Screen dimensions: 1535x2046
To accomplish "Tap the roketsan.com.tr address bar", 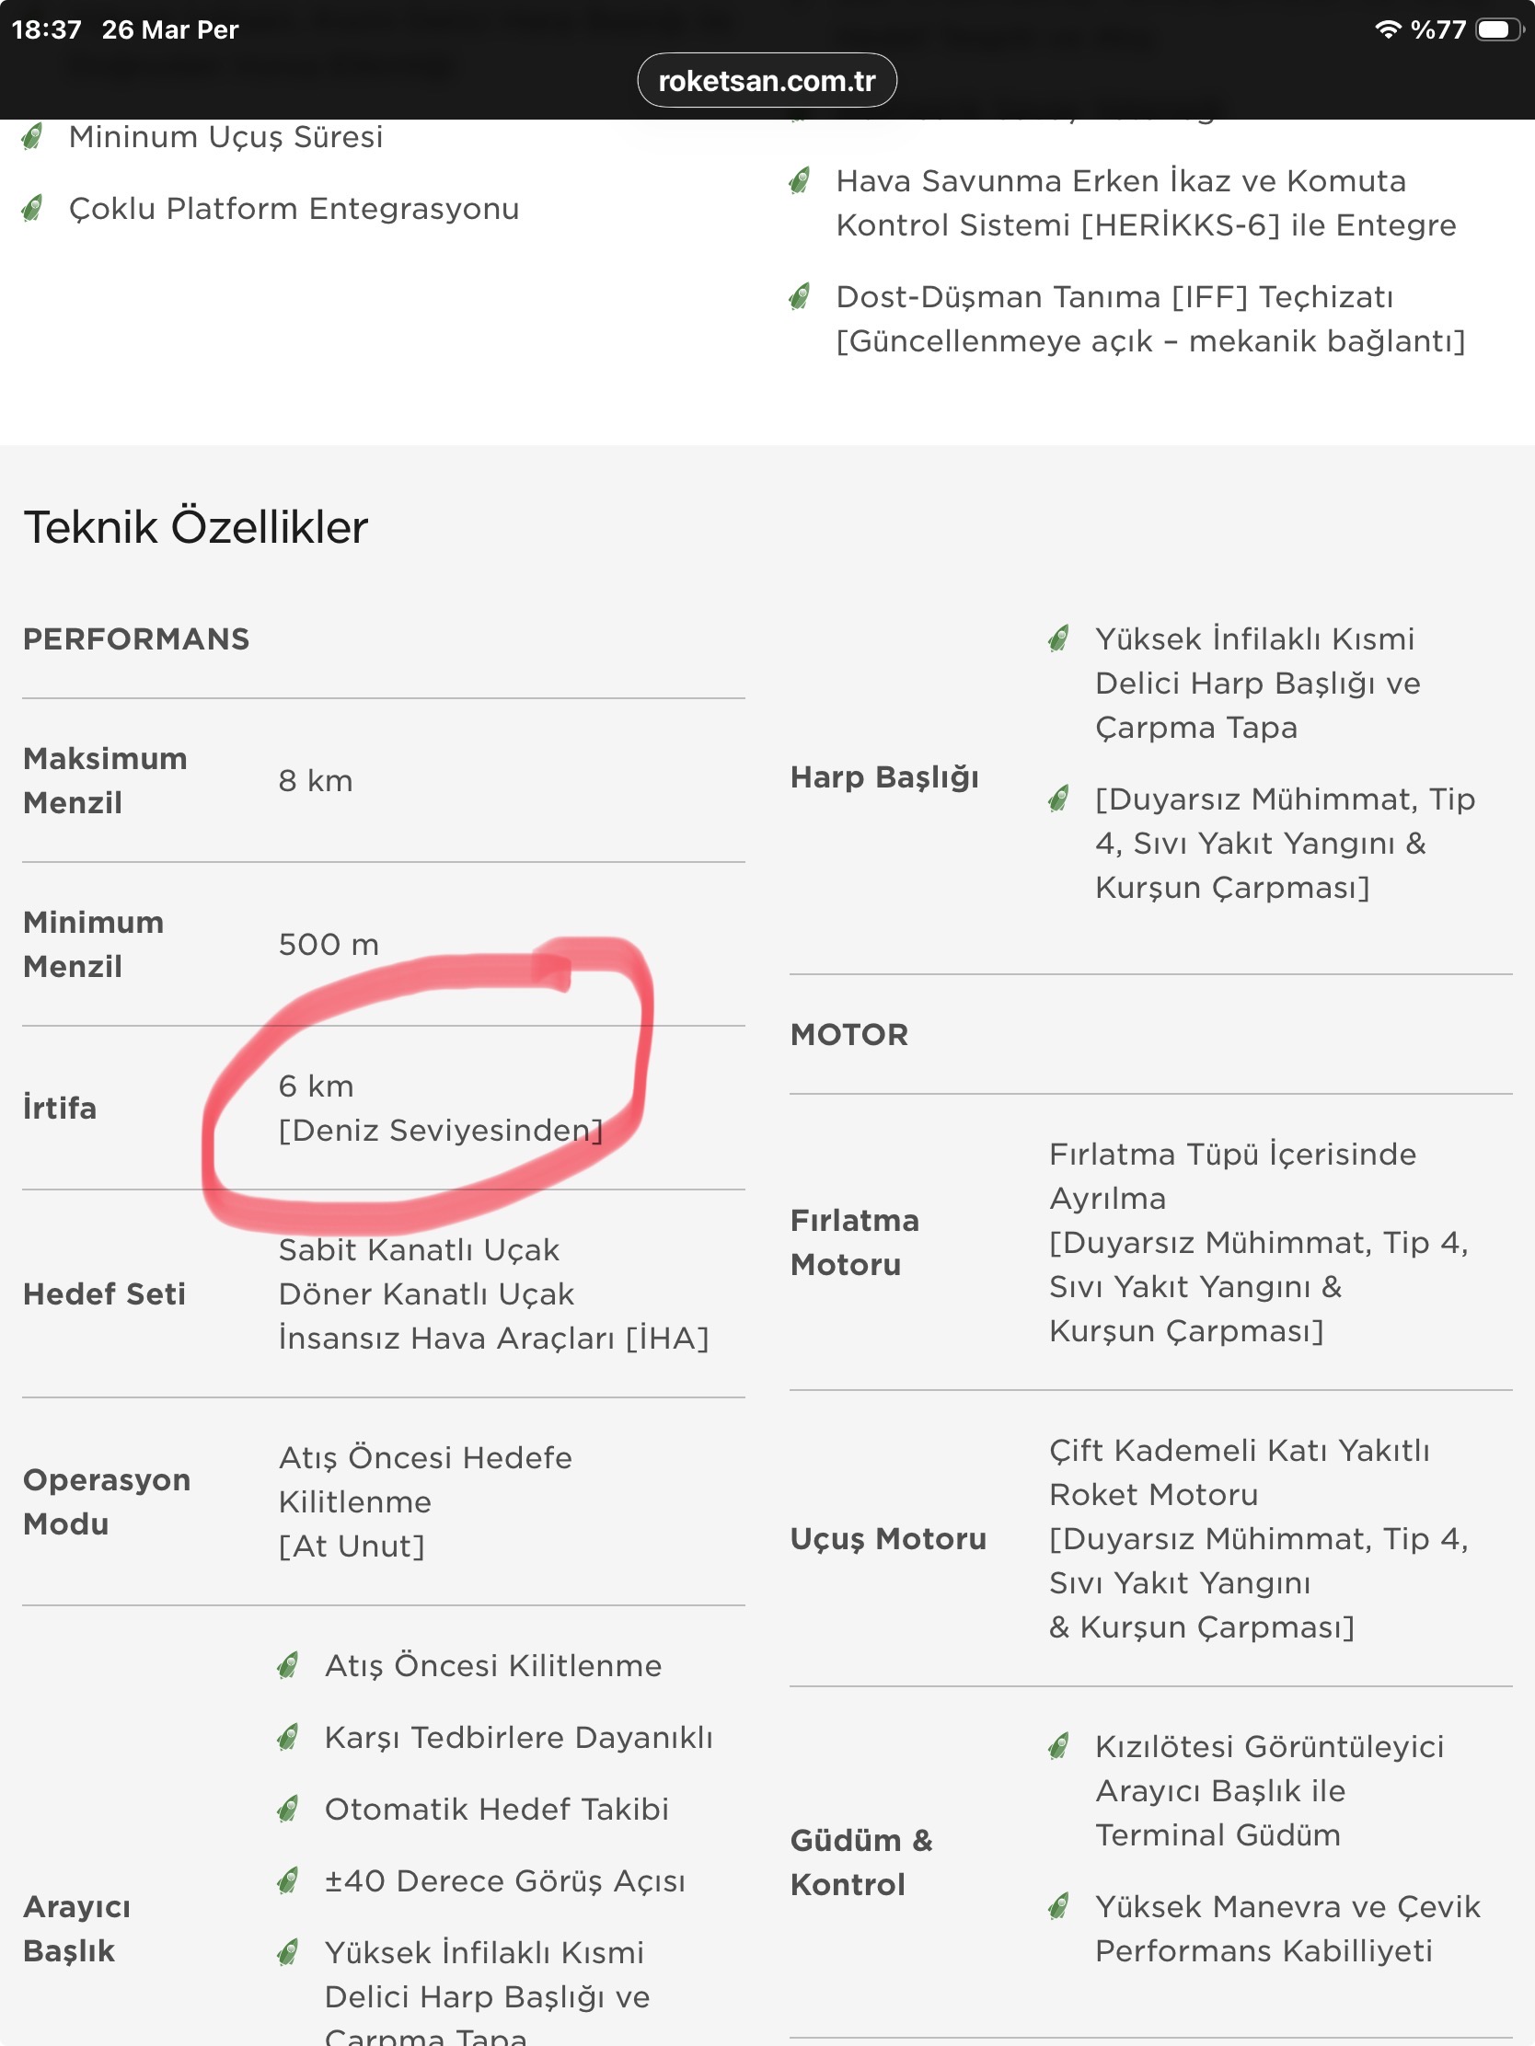I will (766, 80).
